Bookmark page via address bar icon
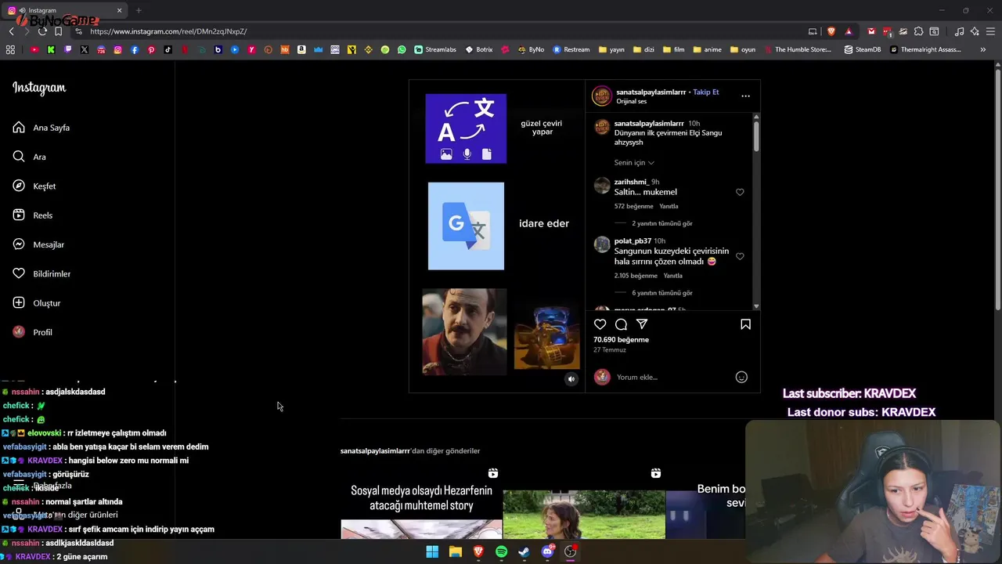This screenshot has width=1002, height=564. (x=58, y=31)
